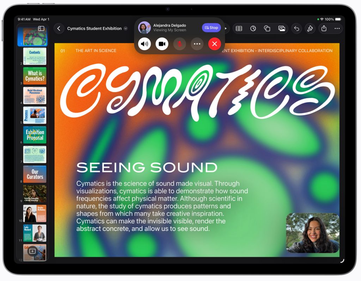Expand the Cymatics Student Exhibition title dropdown

point(125,29)
